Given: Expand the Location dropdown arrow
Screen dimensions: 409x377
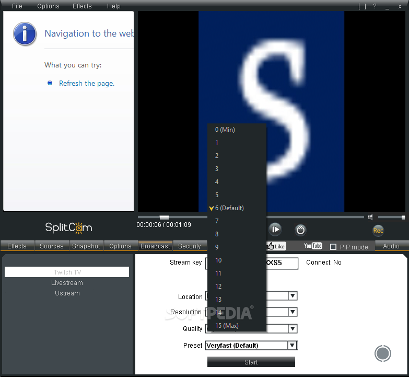Looking at the screenshot, I should pos(293,296).
